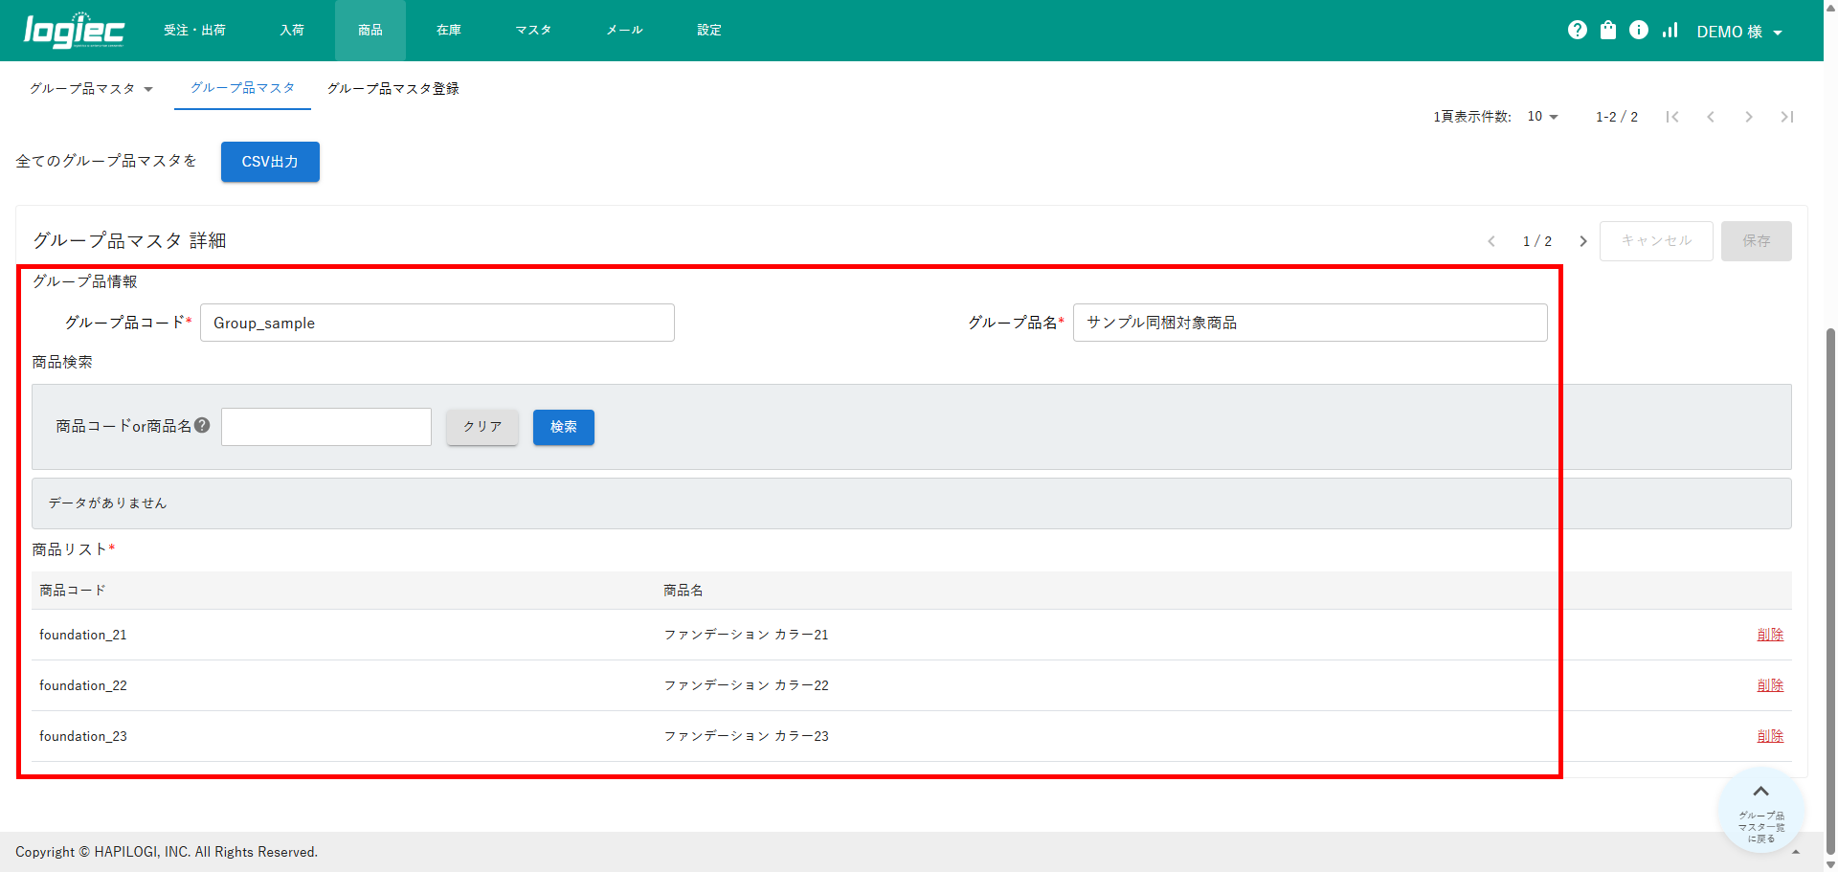Click the クリア button
Screen dimensions: 1838x872
482,427
